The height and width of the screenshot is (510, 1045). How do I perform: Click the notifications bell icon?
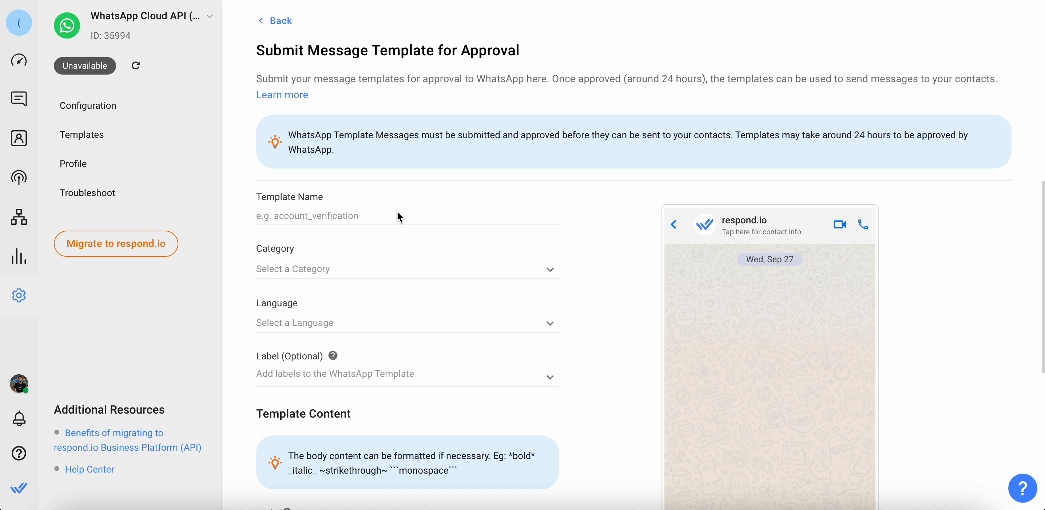pyautogui.click(x=19, y=418)
